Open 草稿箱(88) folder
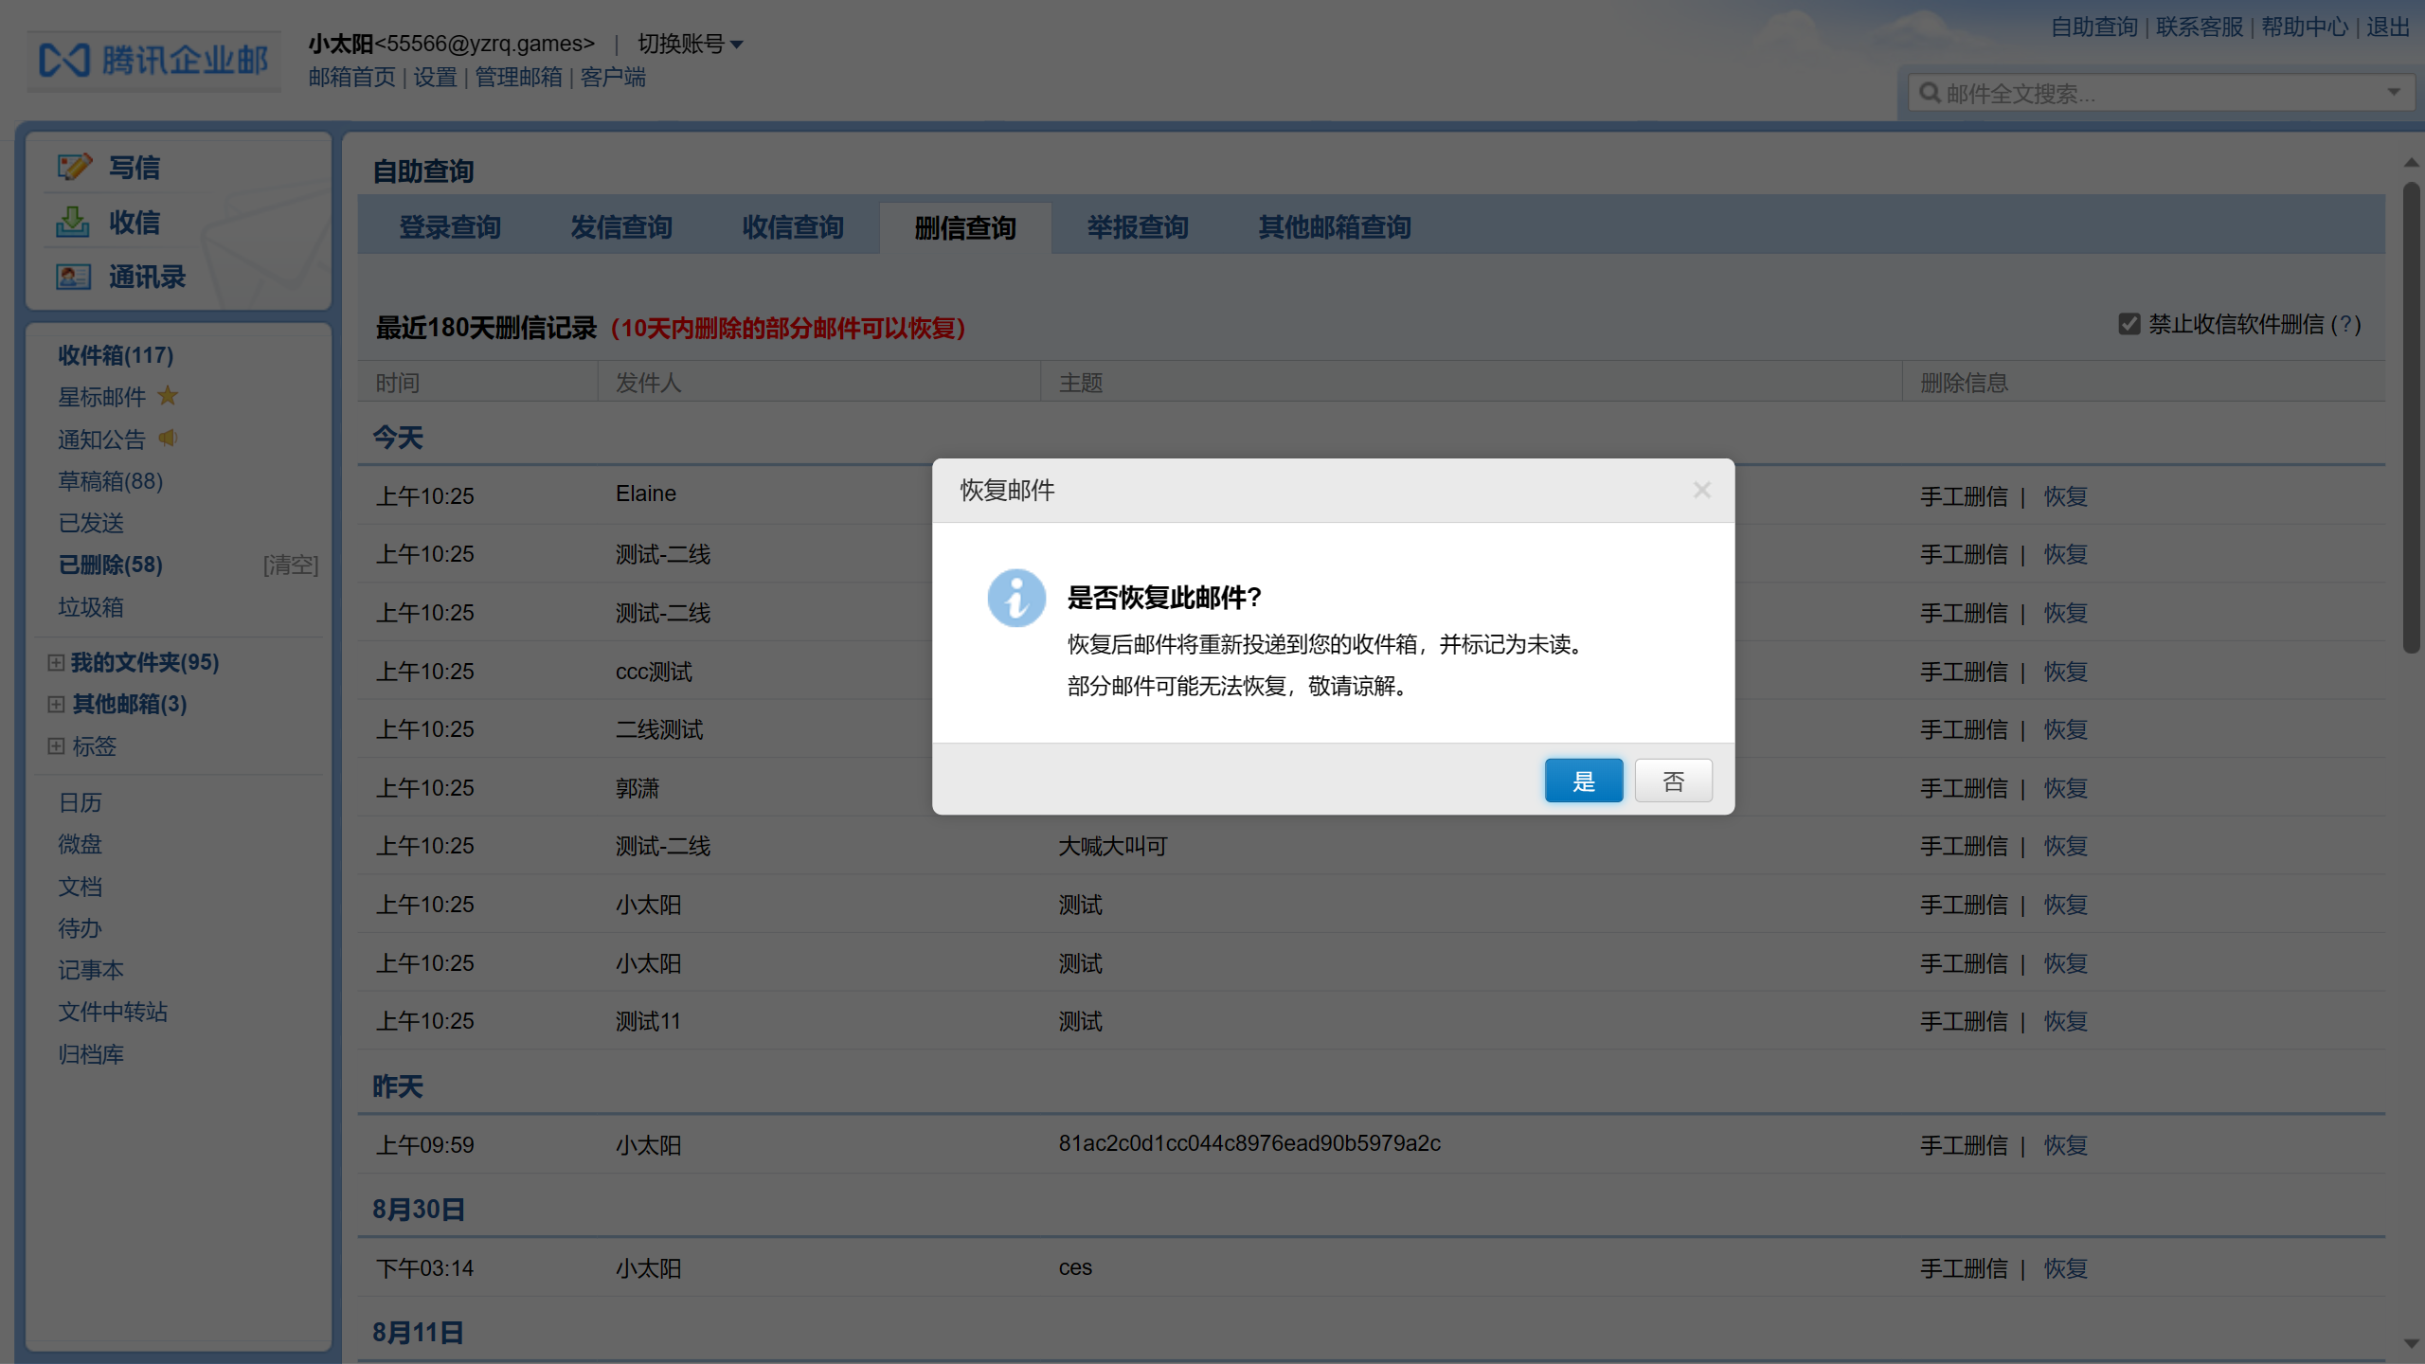This screenshot has width=2425, height=1364. [x=110, y=481]
